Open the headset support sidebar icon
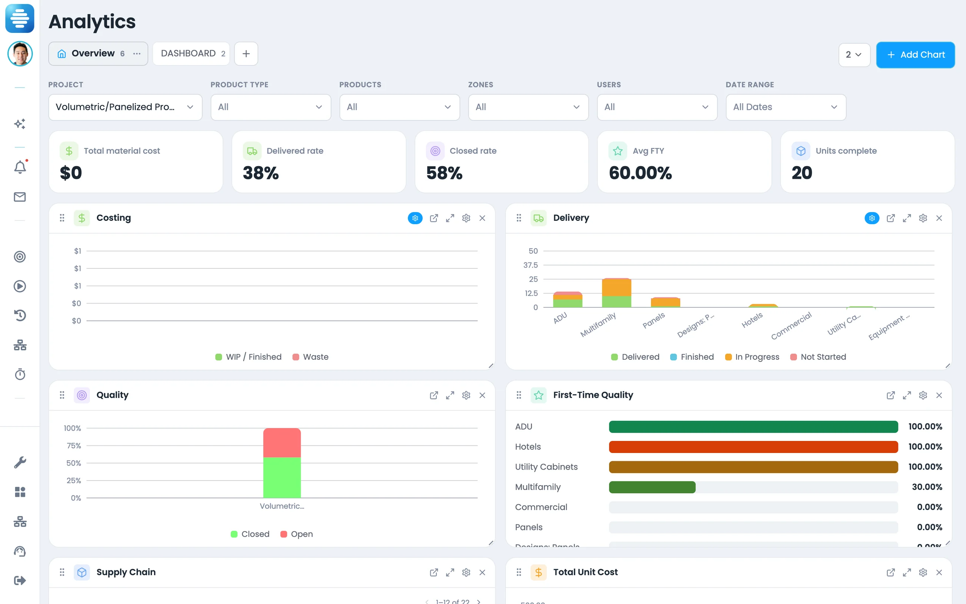The height and width of the screenshot is (604, 966). 20,551
